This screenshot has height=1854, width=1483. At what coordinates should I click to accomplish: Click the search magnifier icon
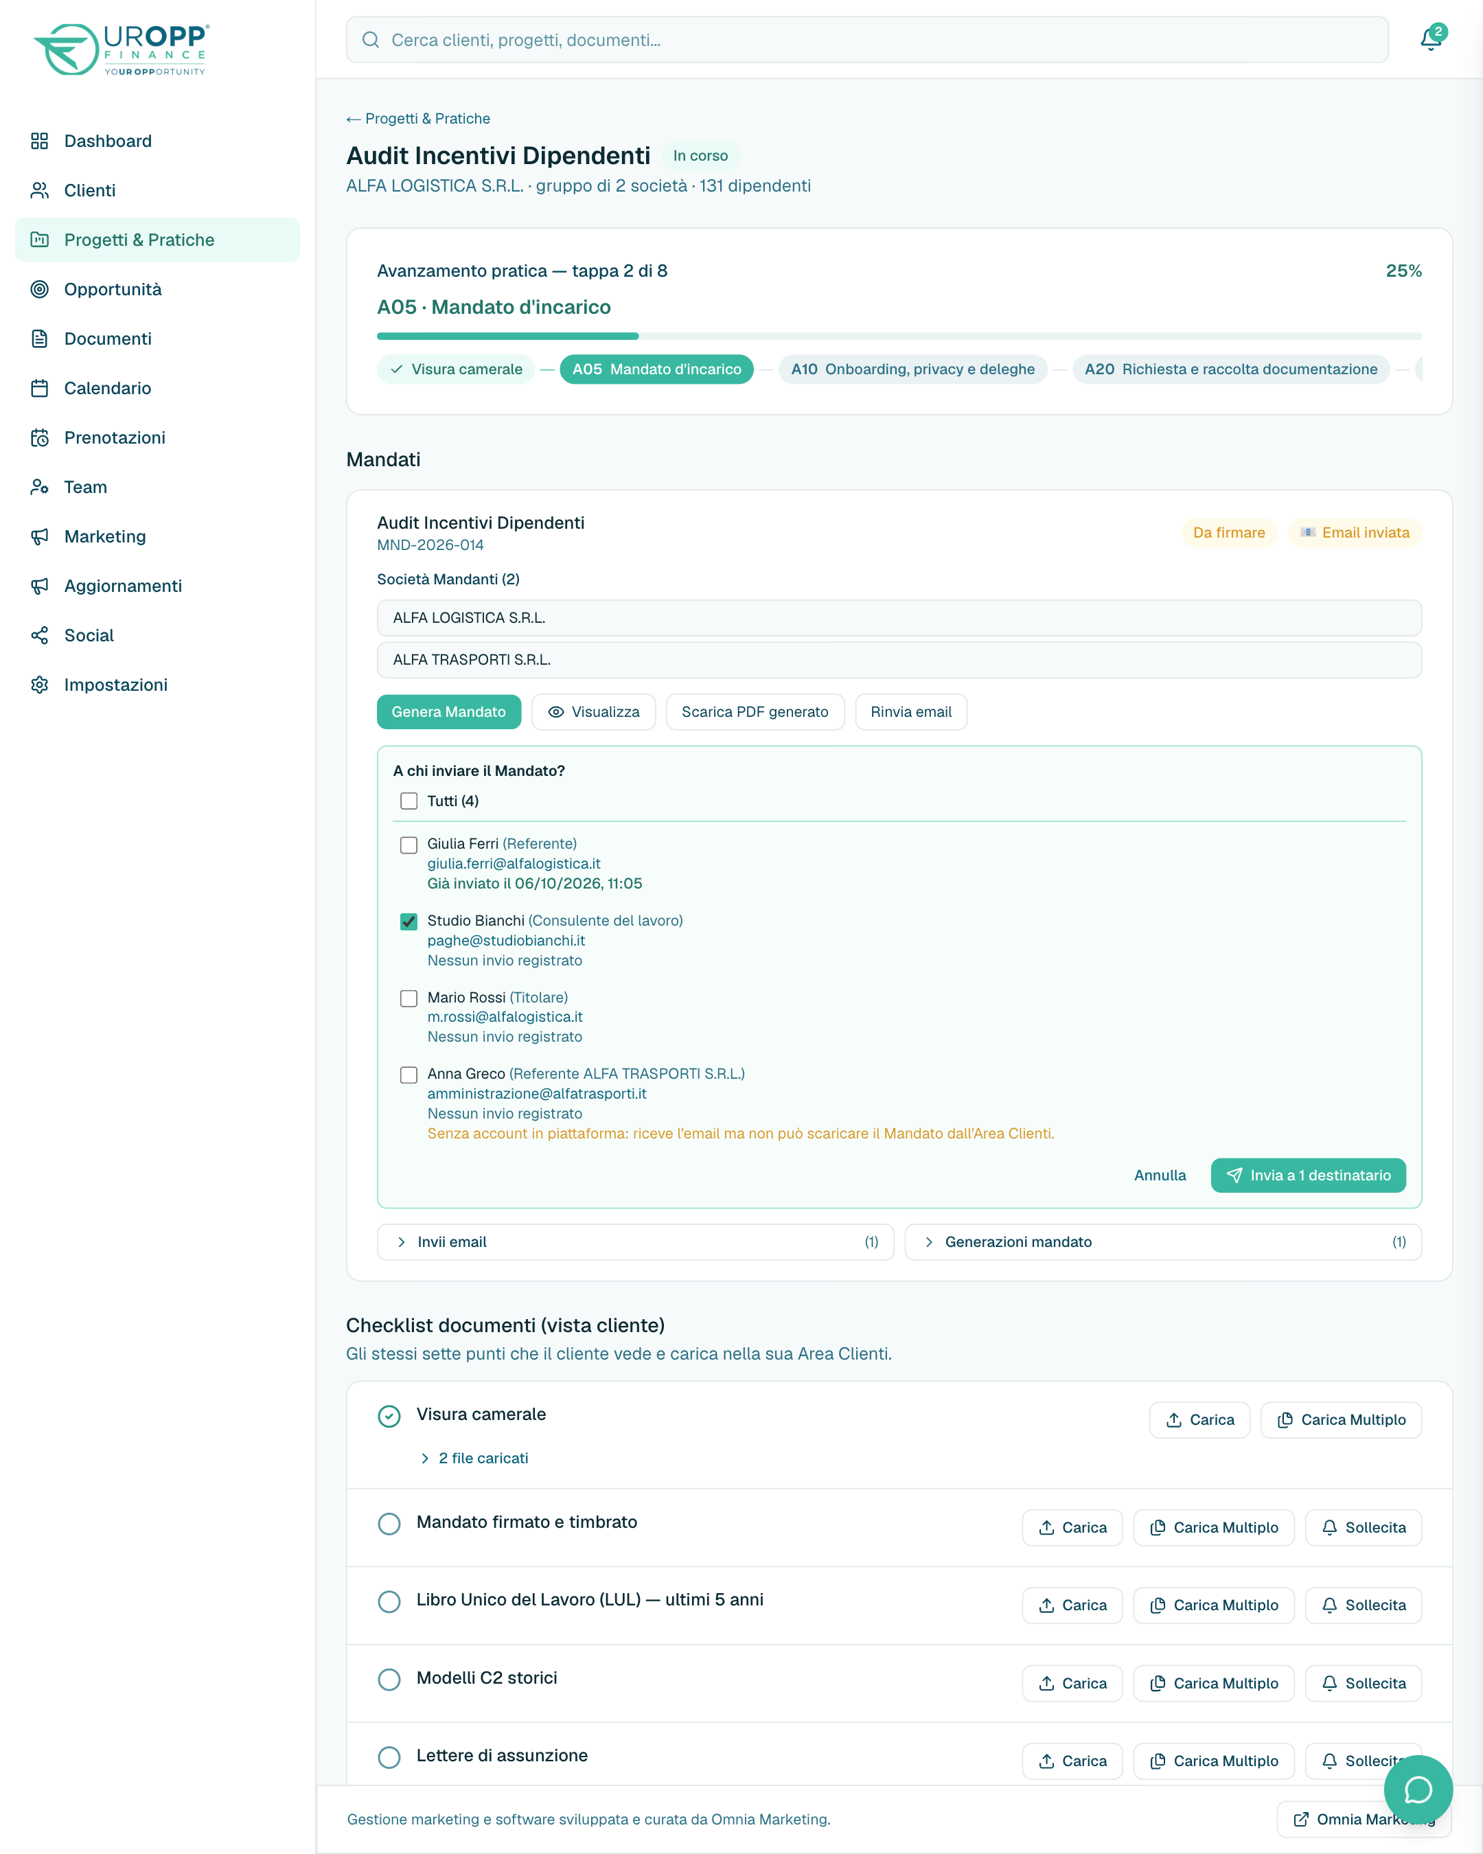pyautogui.click(x=371, y=40)
